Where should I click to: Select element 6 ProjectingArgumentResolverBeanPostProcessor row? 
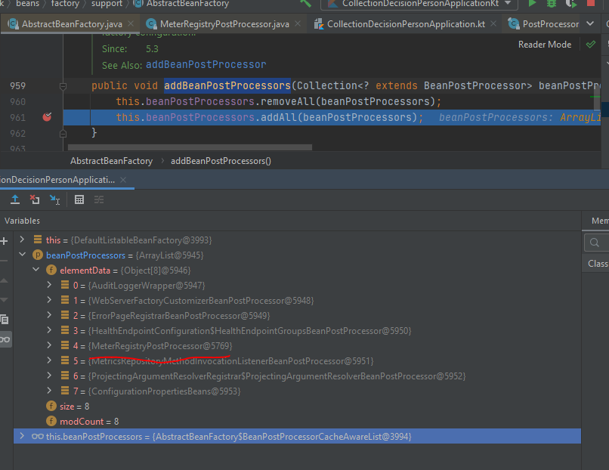(298, 376)
